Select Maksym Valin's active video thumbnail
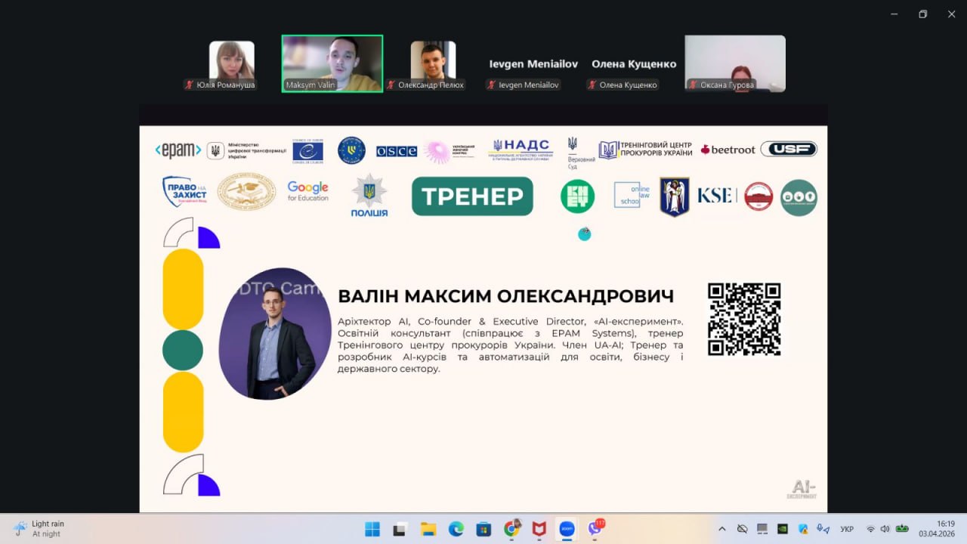The width and height of the screenshot is (967, 544). pyautogui.click(x=332, y=63)
